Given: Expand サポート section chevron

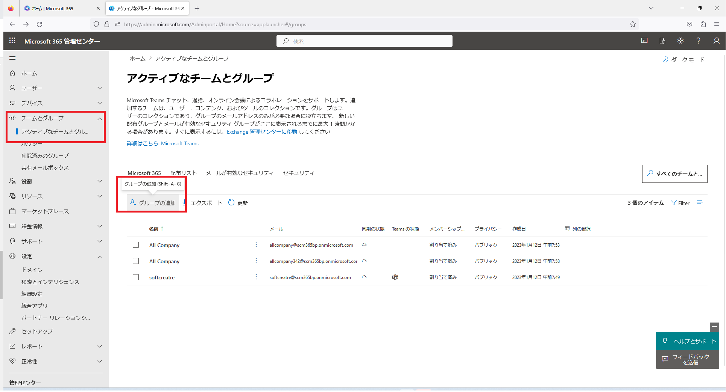Looking at the screenshot, I should (100, 241).
